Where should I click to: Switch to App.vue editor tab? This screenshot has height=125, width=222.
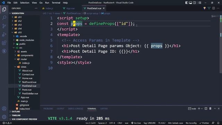70,8
